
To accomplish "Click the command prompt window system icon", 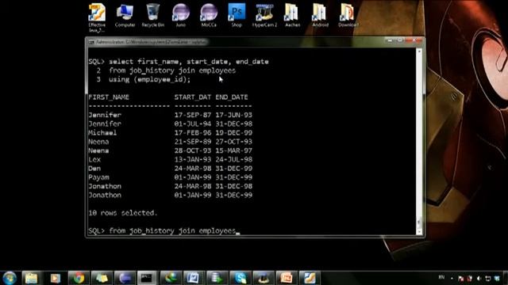I will 91,42.
